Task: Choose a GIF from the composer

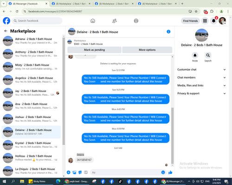Action: coord(86,173)
